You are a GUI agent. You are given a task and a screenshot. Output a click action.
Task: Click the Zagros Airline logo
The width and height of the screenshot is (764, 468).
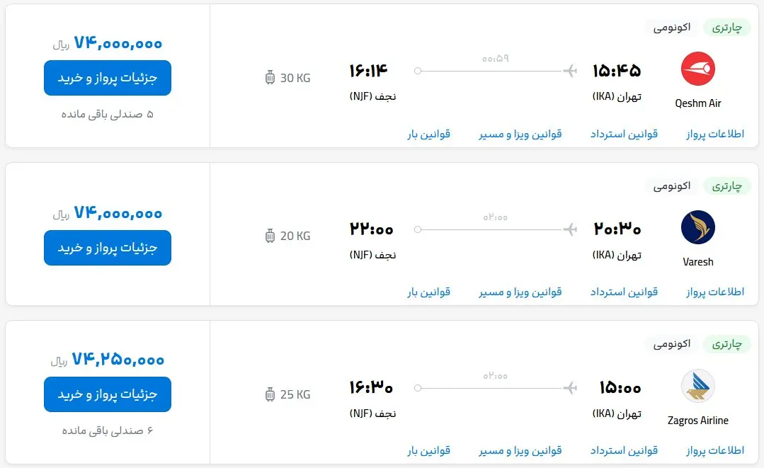(697, 387)
